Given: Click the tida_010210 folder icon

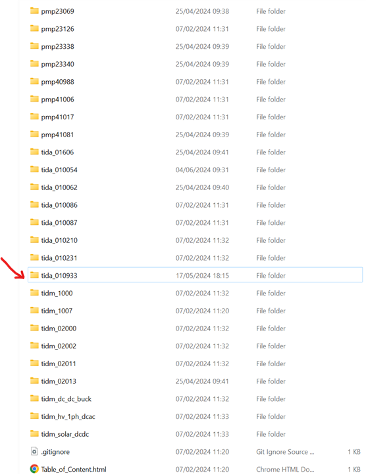Looking at the screenshot, I should pyautogui.click(x=34, y=240).
